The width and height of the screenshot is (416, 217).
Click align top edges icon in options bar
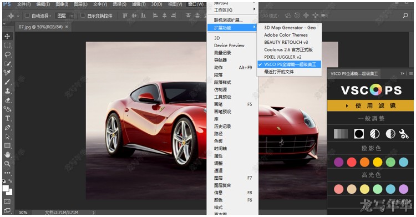pyautogui.click(x=125, y=16)
